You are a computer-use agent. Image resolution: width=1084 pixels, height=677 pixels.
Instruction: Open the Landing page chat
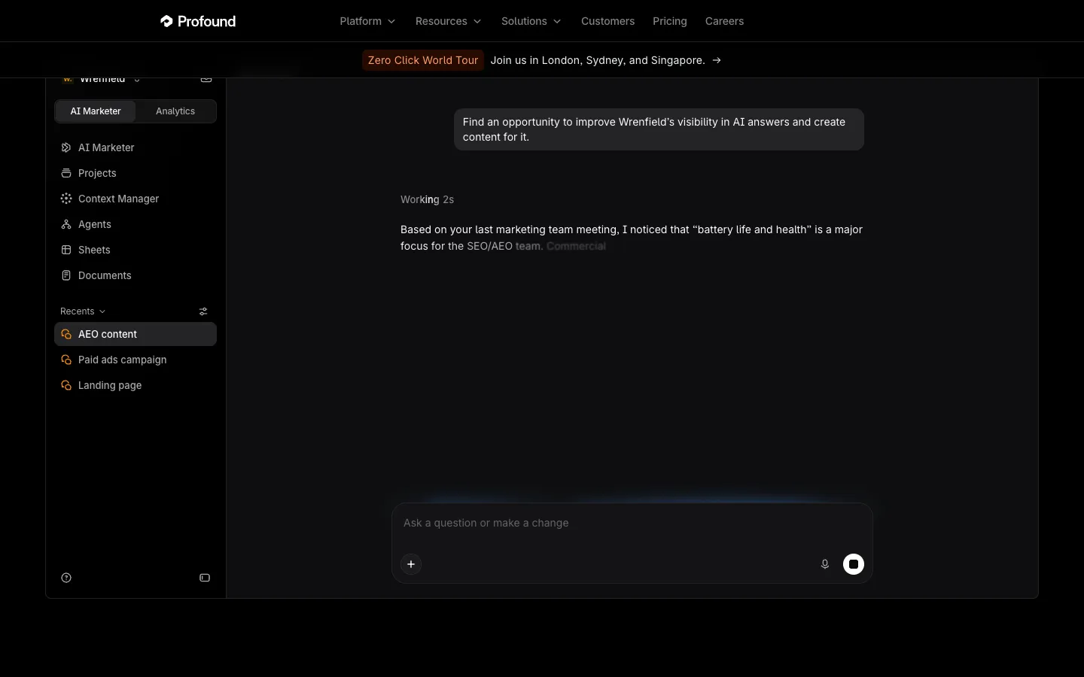click(x=135, y=385)
